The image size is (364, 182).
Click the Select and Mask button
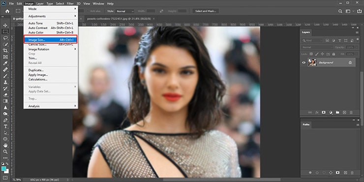point(206,11)
